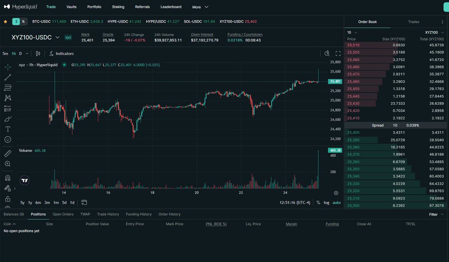Click the 25,430 ask row in order book
Screen dimensions: 449x262
tap(395, 103)
